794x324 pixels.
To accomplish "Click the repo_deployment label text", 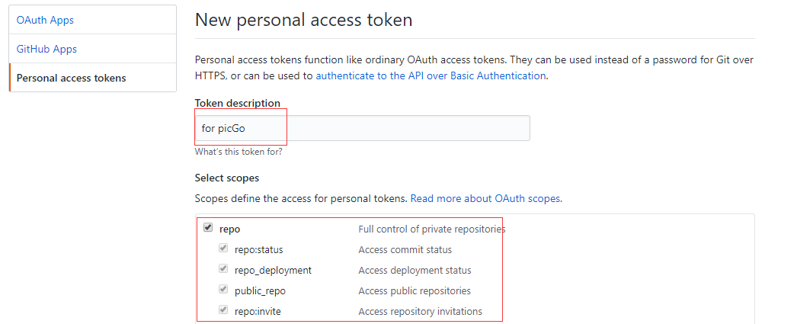I will pyautogui.click(x=273, y=270).
